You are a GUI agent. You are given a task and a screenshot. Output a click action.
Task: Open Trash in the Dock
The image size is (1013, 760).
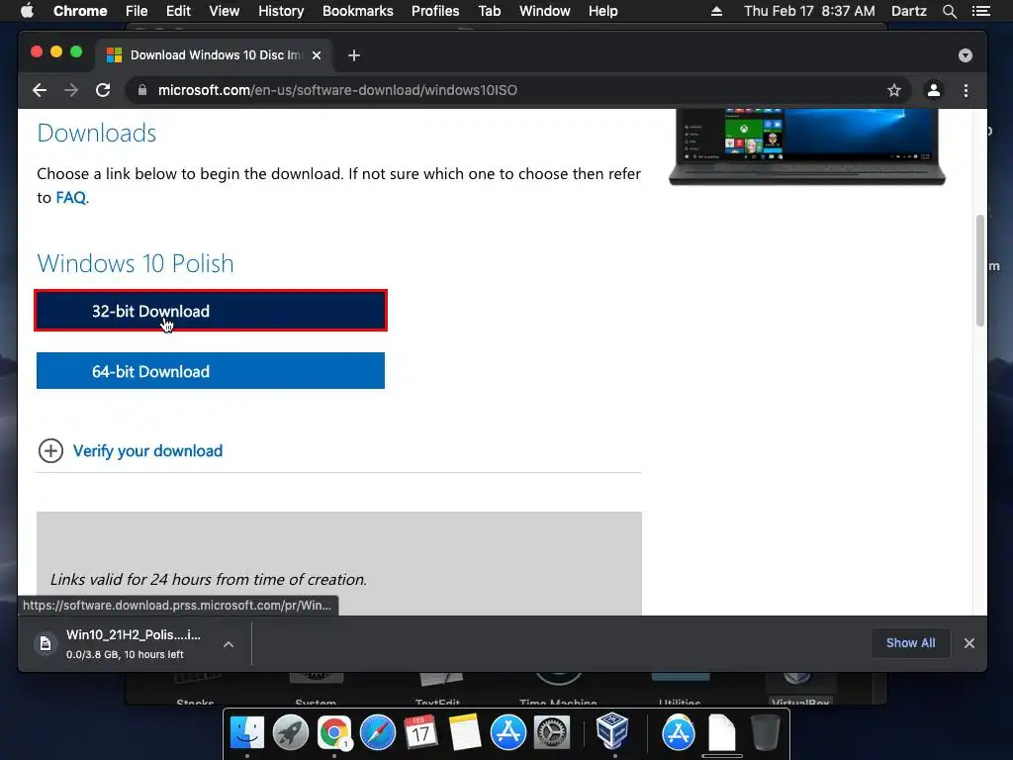766,732
